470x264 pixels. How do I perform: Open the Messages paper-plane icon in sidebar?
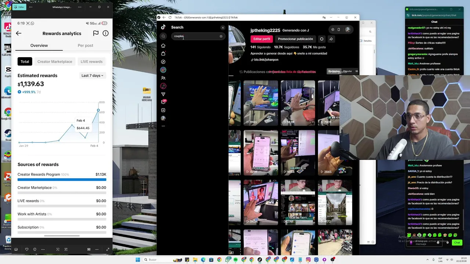click(x=163, y=94)
